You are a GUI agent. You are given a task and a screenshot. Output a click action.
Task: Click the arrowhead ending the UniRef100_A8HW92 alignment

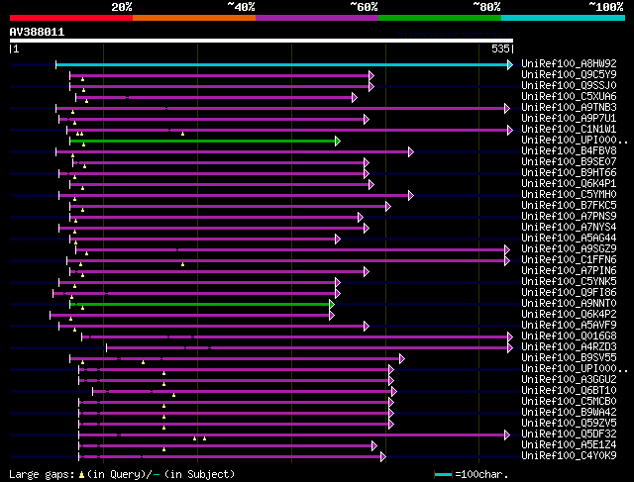pos(510,64)
